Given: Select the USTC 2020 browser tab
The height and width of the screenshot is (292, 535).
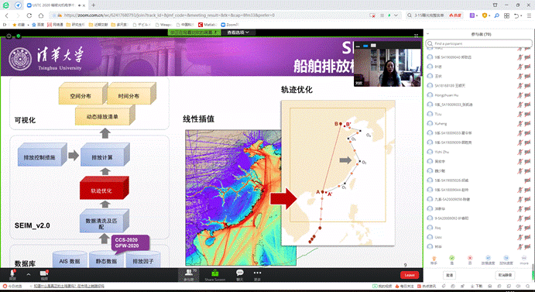Looking at the screenshot, I should click(56, 5).
